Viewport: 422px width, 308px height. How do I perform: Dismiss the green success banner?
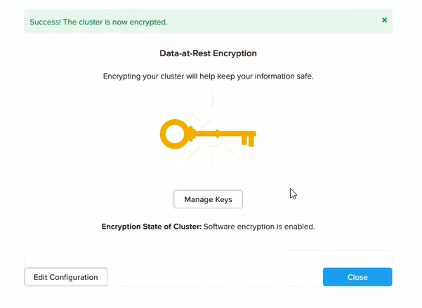(384, 20)
